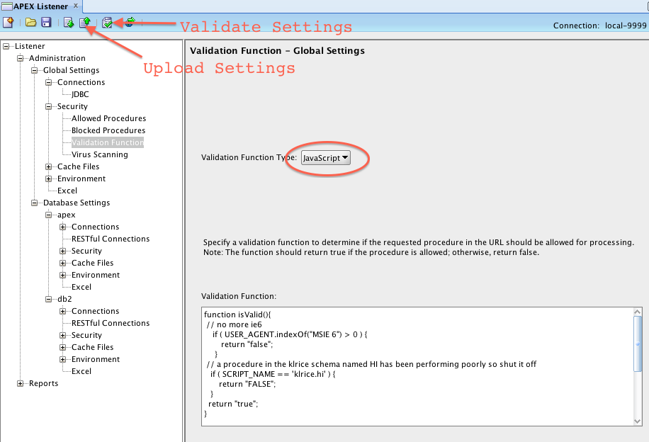Image resolution: width=649 pixels, height=442 pixels.
Task: Collapse the Administration node
Action: point(20,58)
